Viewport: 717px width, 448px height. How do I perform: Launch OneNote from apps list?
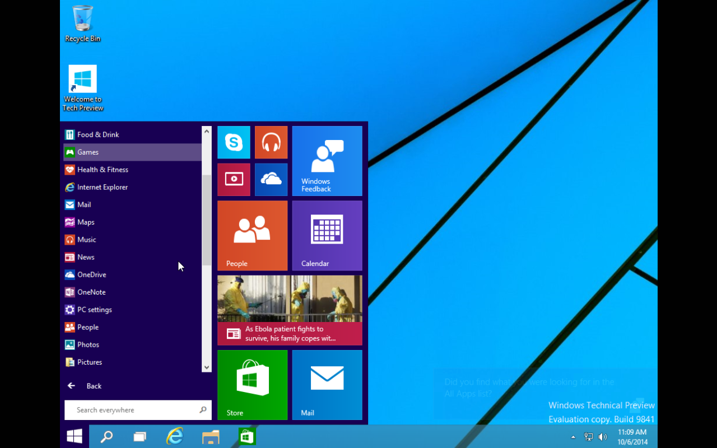coord(133,292)
